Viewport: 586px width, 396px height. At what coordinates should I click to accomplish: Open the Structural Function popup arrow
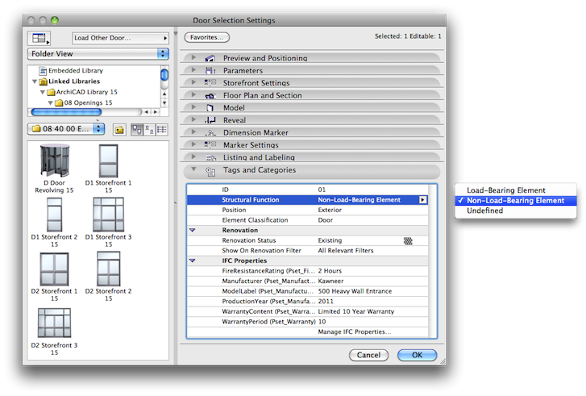pos(422,200)
